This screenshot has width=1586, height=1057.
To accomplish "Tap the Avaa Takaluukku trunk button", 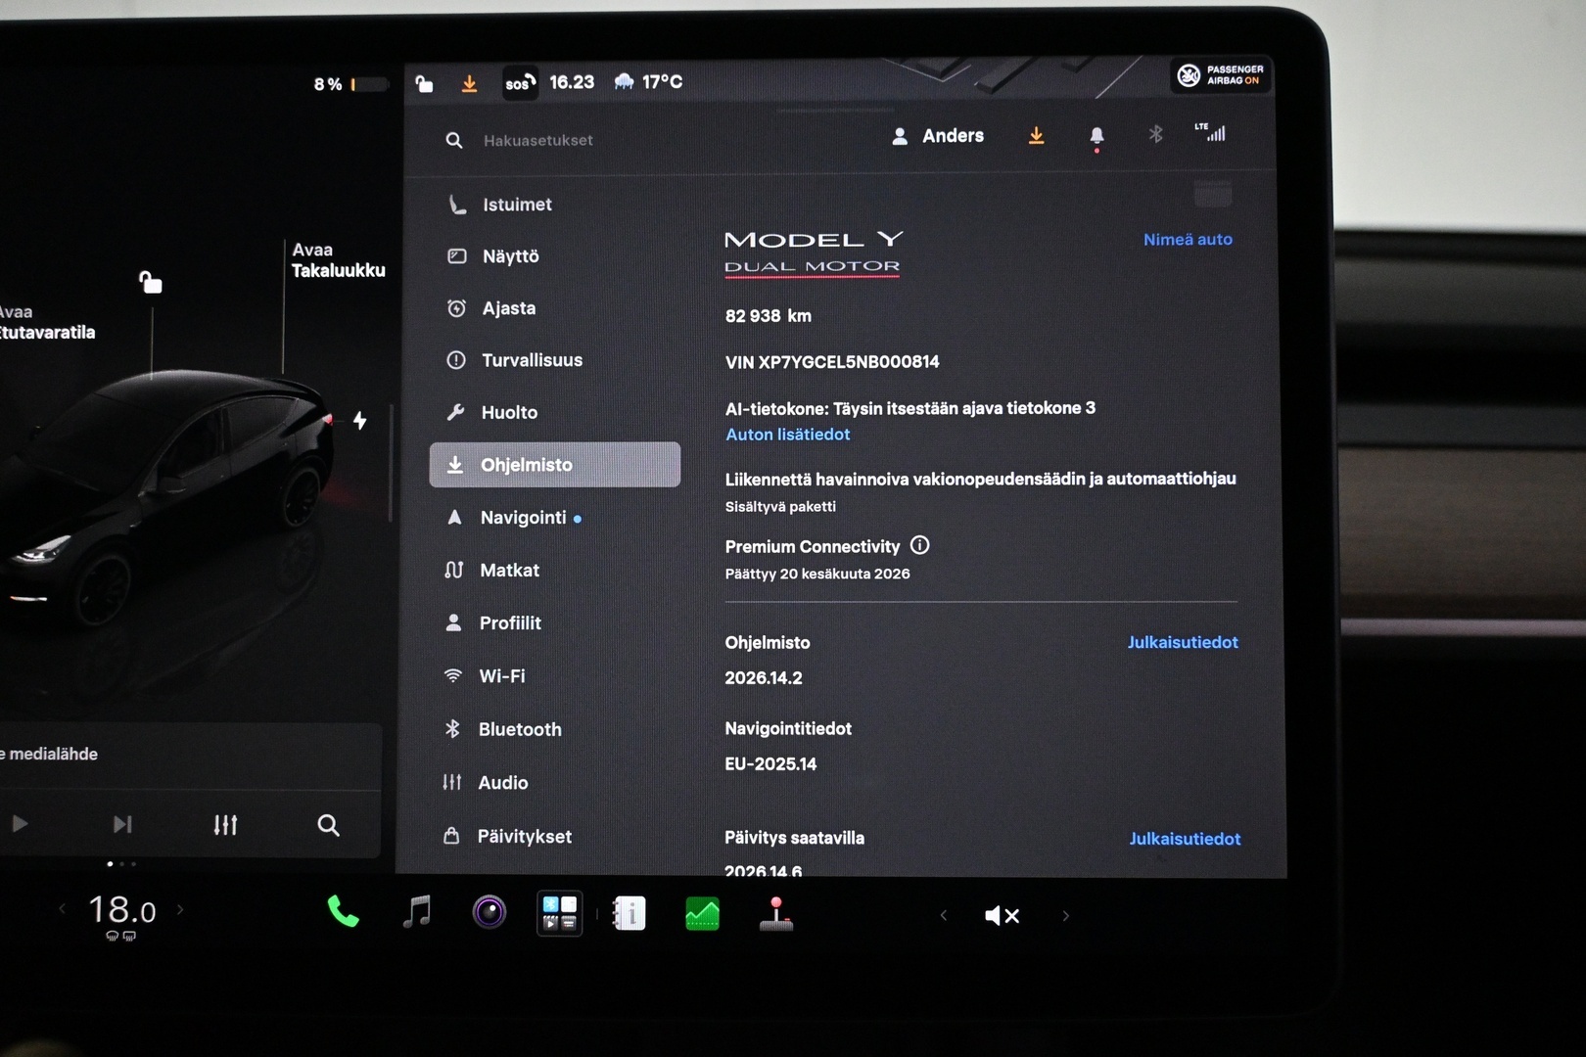I will tap(338, 260).
